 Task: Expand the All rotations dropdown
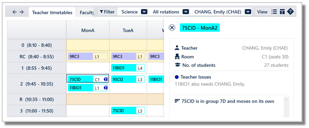coord(186,12)
